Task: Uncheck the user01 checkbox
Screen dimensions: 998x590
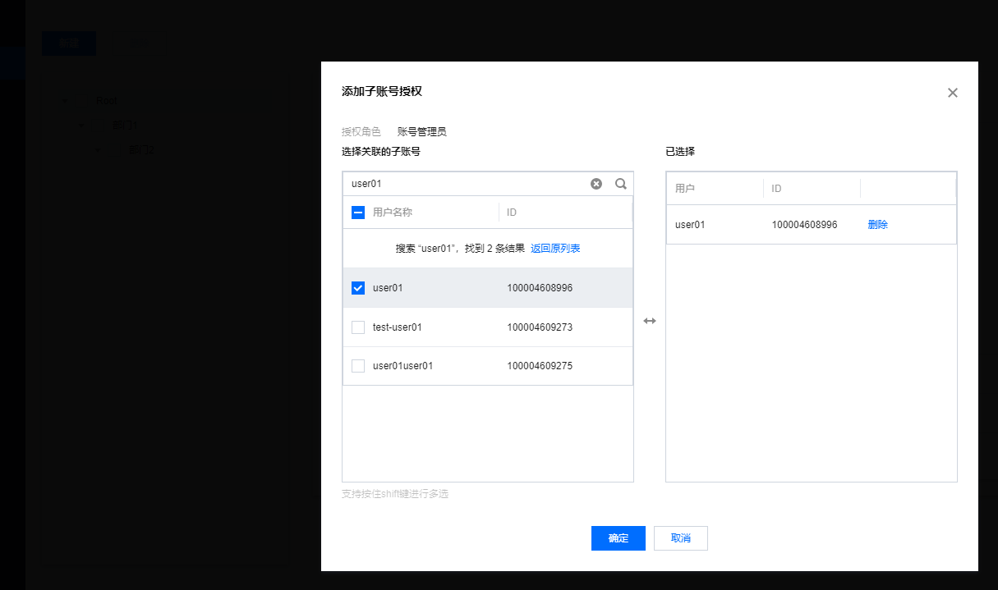Action: click(x=358, y=288)
